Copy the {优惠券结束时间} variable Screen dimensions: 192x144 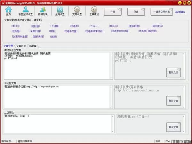point(94,31)
